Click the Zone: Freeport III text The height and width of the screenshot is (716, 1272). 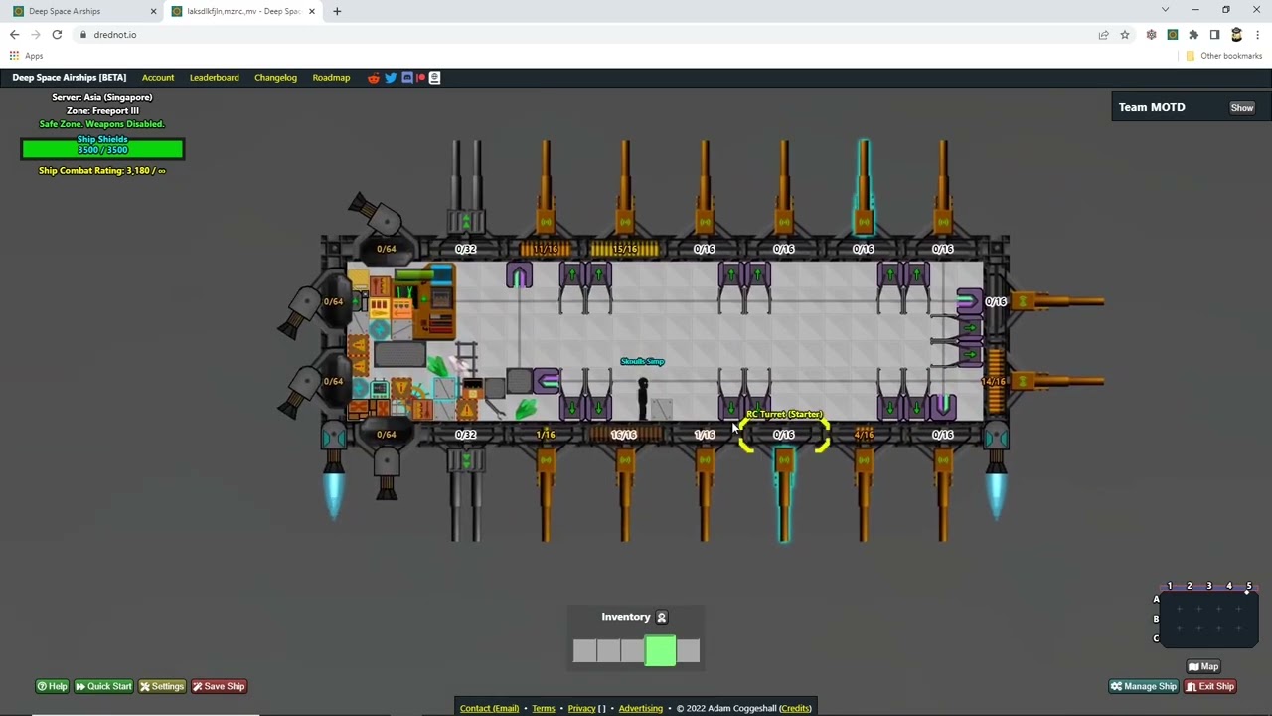[102, 111]
